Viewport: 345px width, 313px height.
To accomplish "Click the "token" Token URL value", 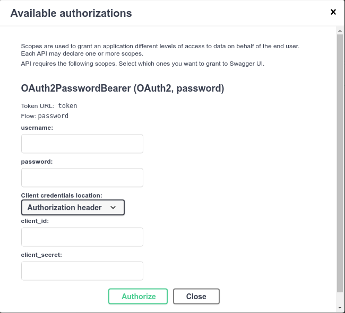I will [x=68, y=105].
